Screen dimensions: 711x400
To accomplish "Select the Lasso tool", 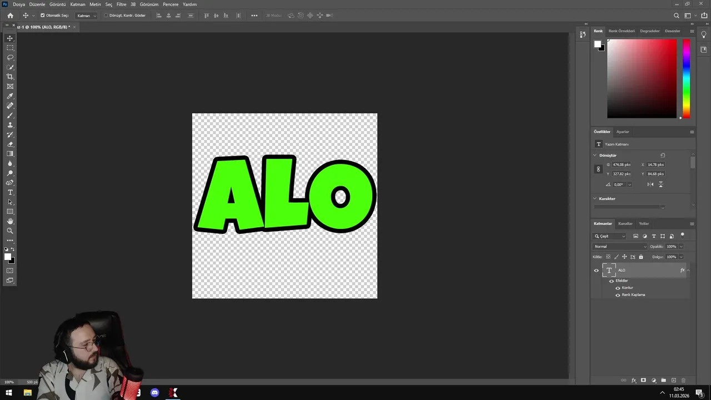I will point(10,58).
